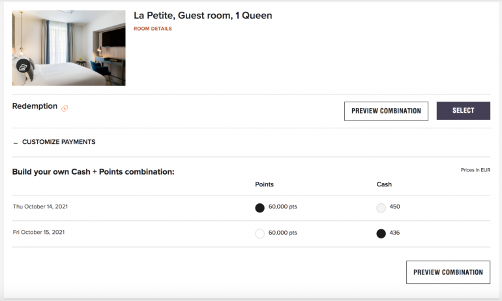Click the Thu October 14, 2021 date row

[x=40, y=207]
